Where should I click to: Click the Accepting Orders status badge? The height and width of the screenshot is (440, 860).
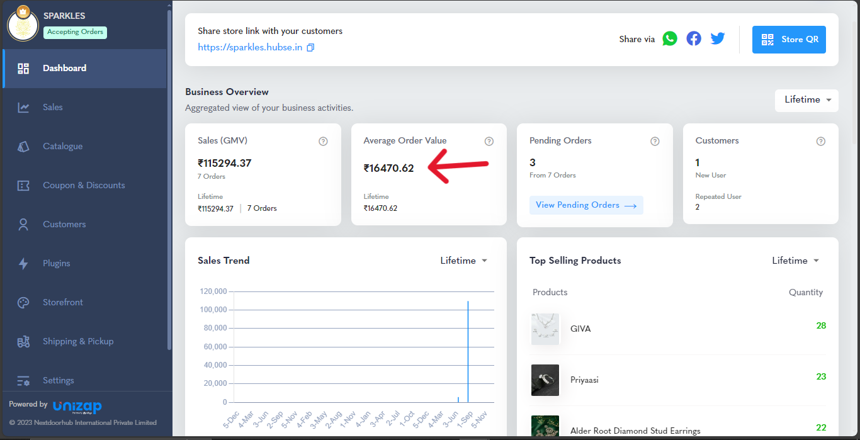[x=75, y=32]
